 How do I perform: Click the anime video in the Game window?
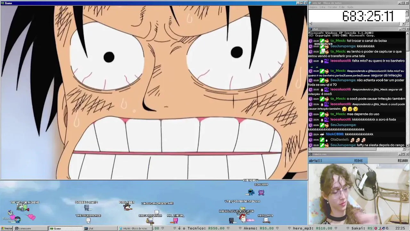154,92
